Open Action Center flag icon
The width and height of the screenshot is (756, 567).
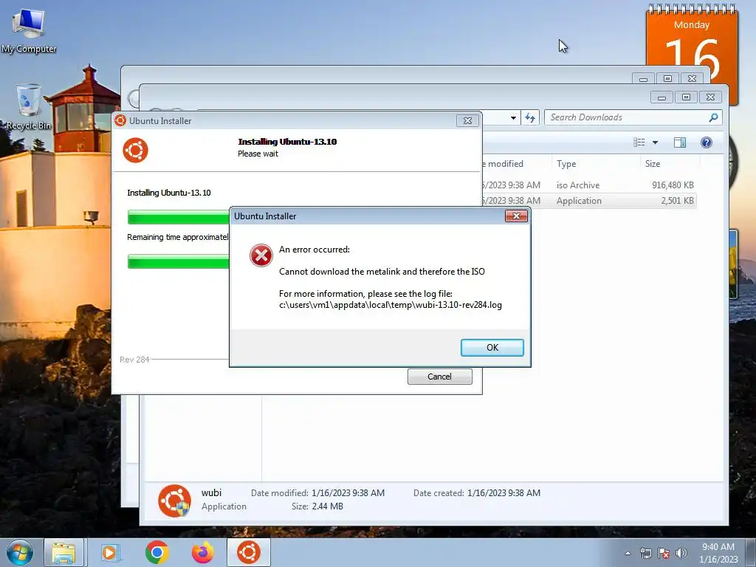point(664,553)
